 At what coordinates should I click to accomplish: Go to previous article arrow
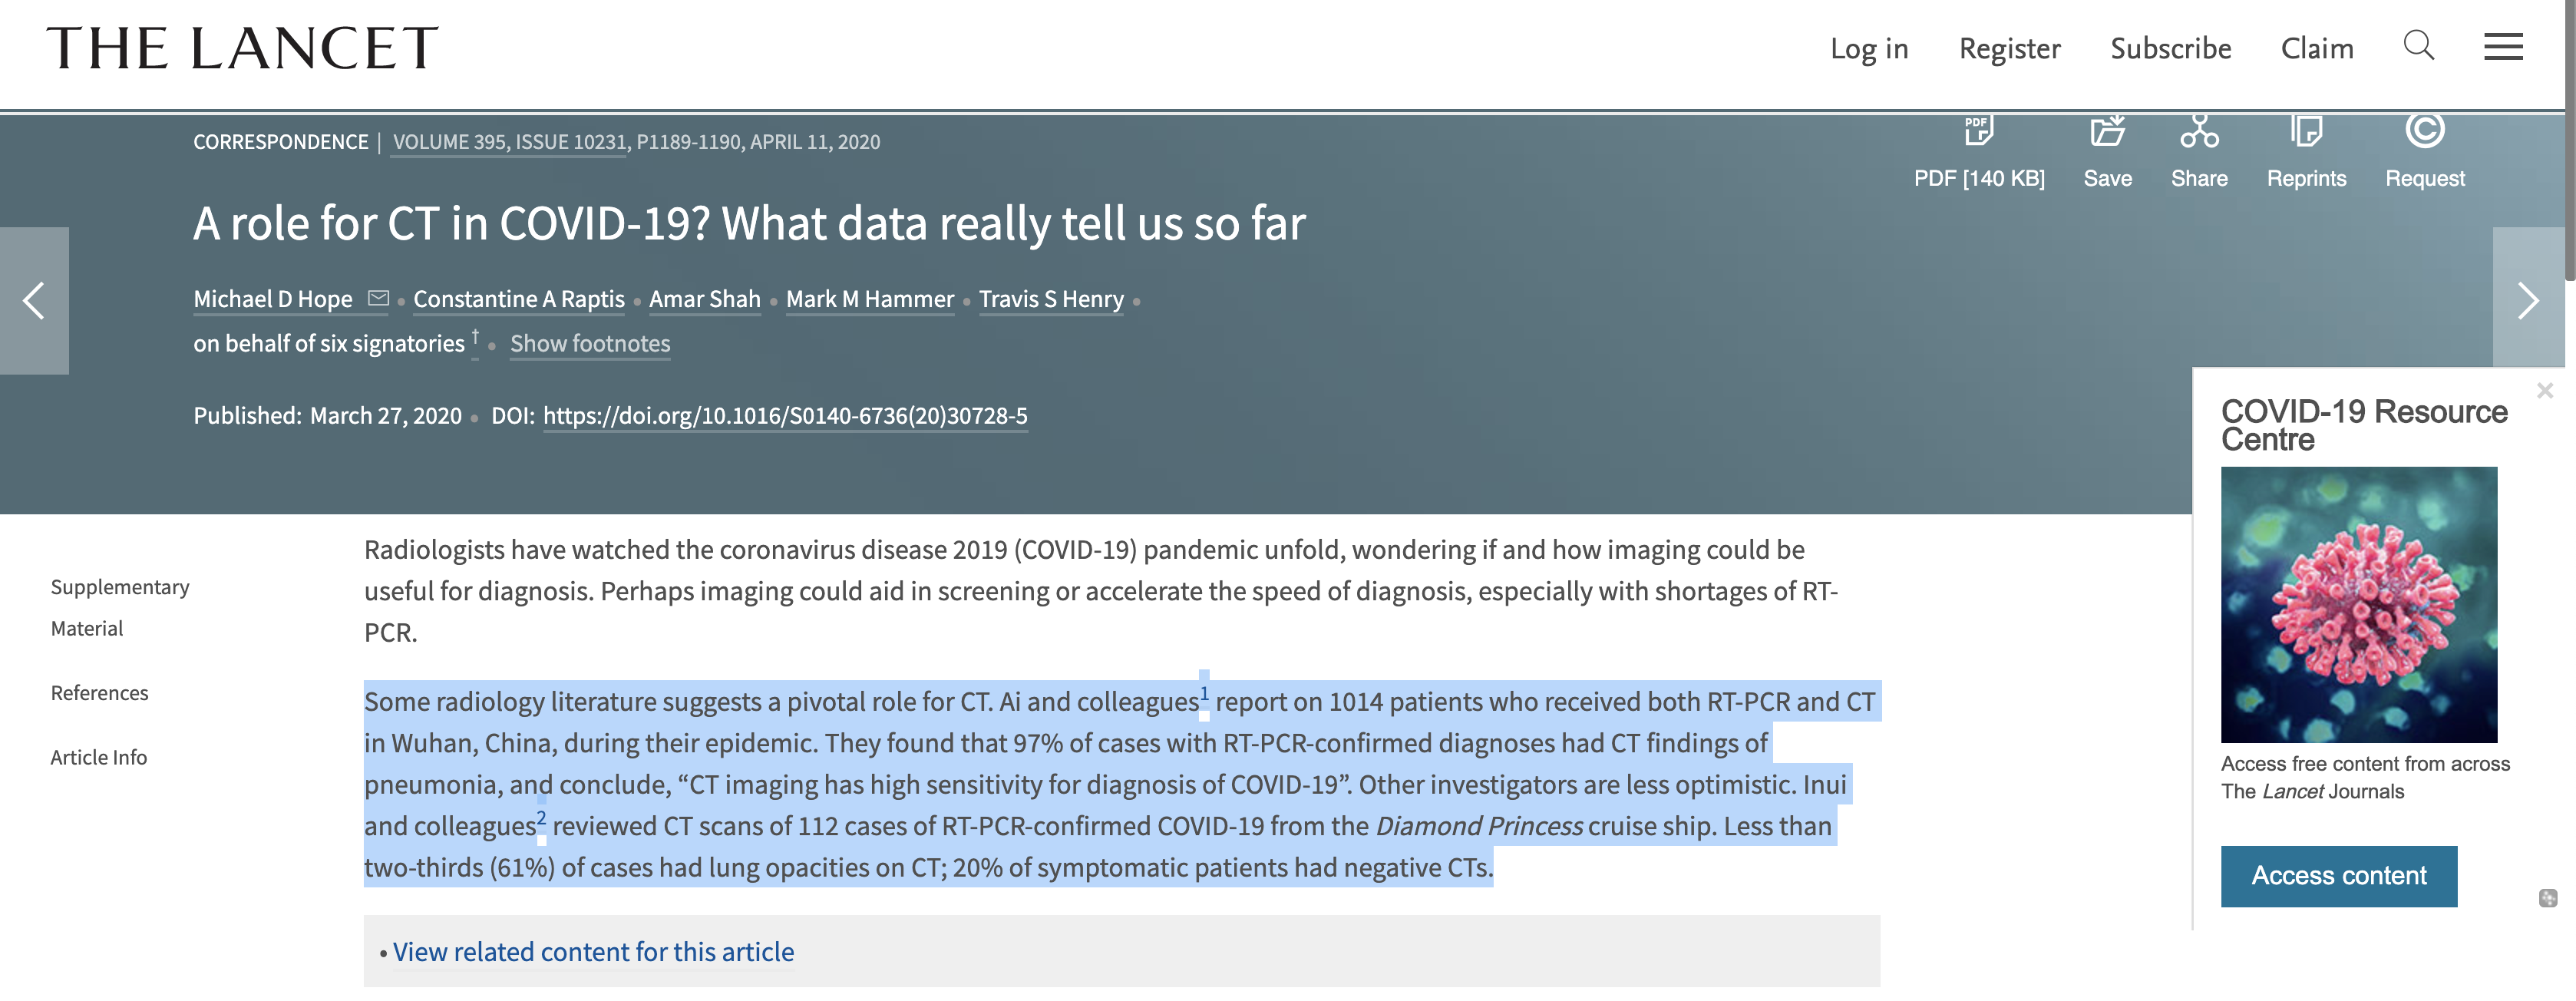[x=34, y=300]
